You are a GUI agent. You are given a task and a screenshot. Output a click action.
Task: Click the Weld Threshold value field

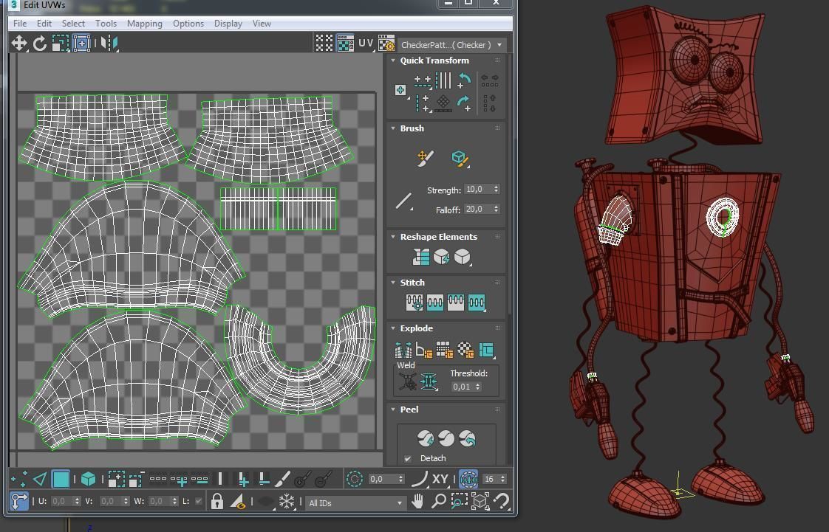(463, 387)
